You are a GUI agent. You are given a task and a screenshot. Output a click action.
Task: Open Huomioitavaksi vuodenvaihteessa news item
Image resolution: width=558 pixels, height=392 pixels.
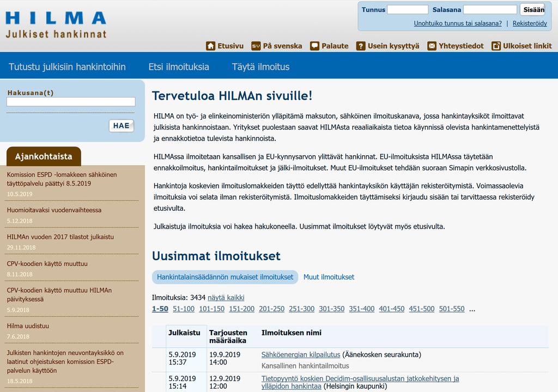click(54, 210)
